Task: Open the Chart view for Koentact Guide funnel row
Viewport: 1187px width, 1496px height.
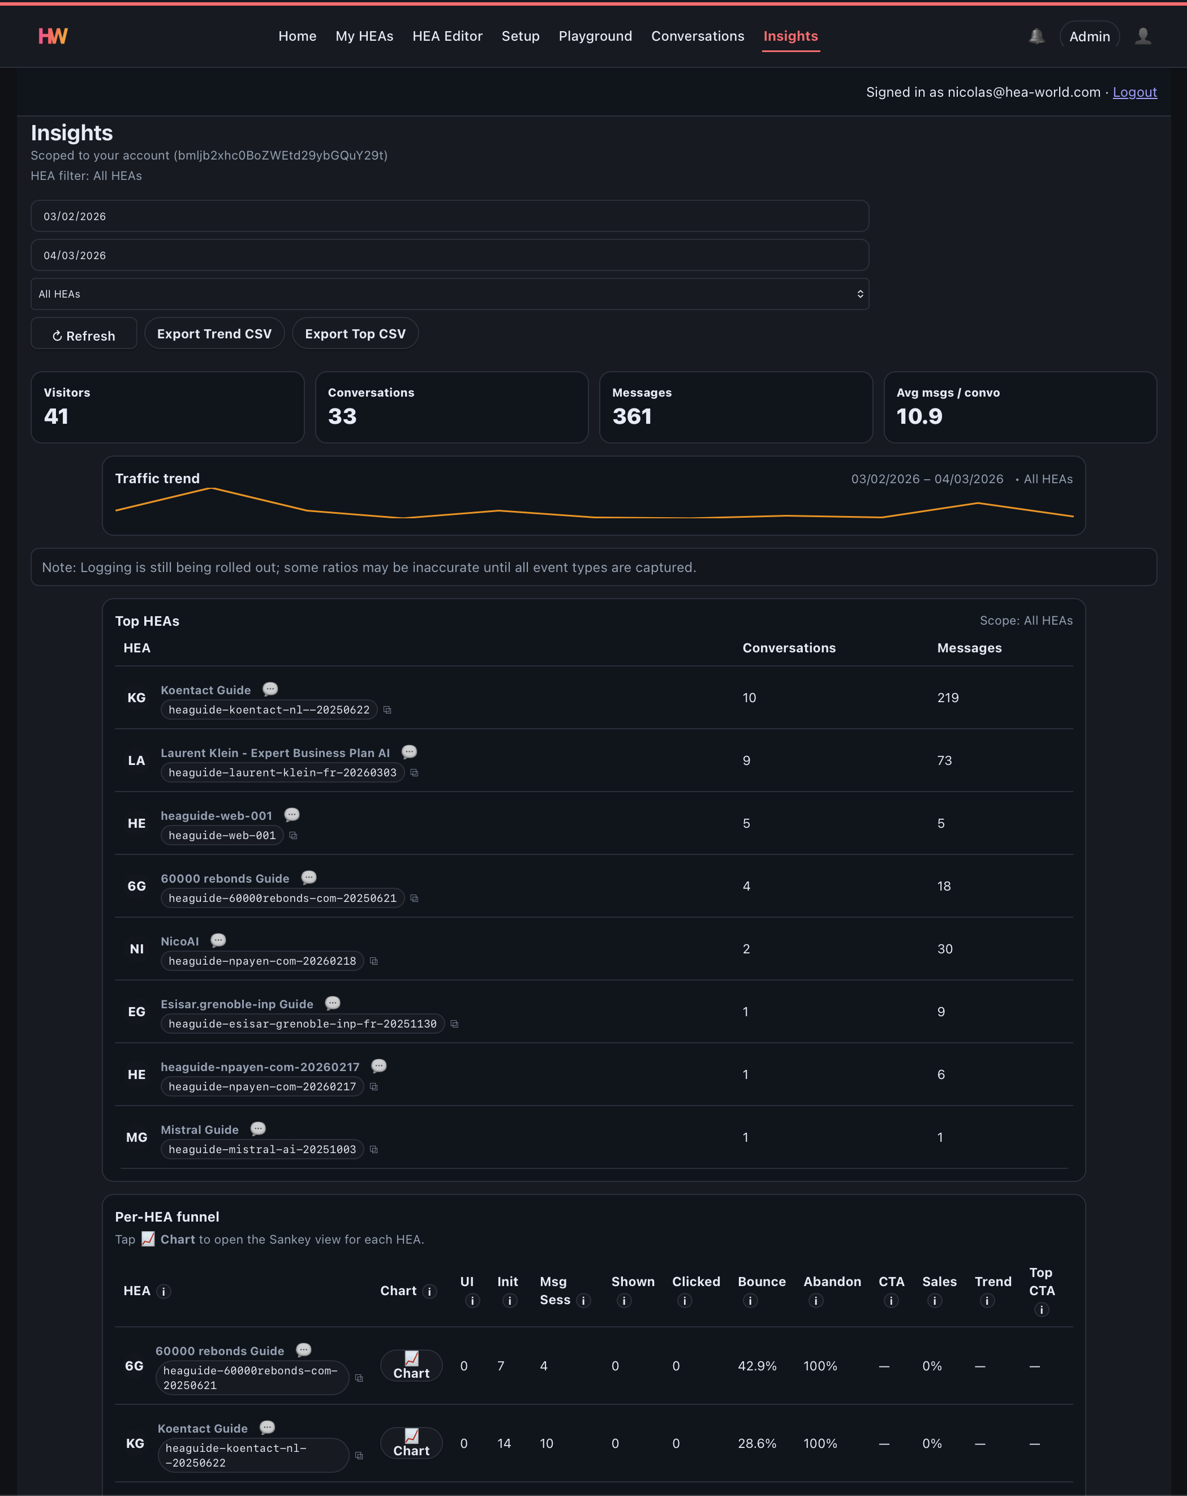Action: tap(411, 1443)
